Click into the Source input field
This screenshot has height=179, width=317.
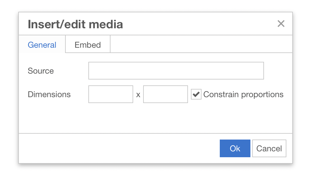(x=176, y=71)
